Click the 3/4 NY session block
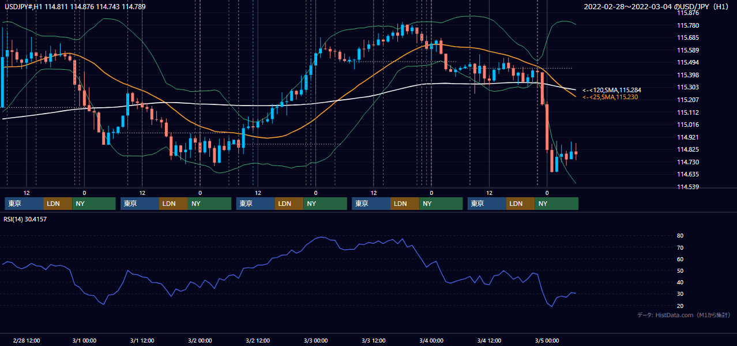The image size is (737, 346). pos(557,204)
